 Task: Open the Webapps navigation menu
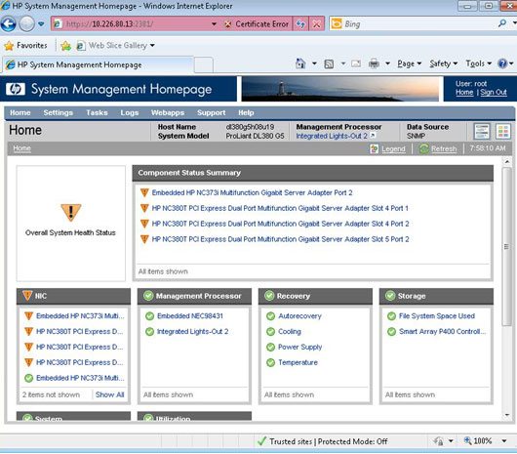pos(168,113)
